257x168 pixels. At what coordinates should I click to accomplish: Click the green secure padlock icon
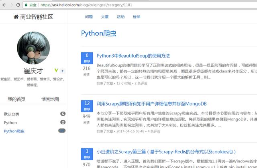(x=26, y=5)
